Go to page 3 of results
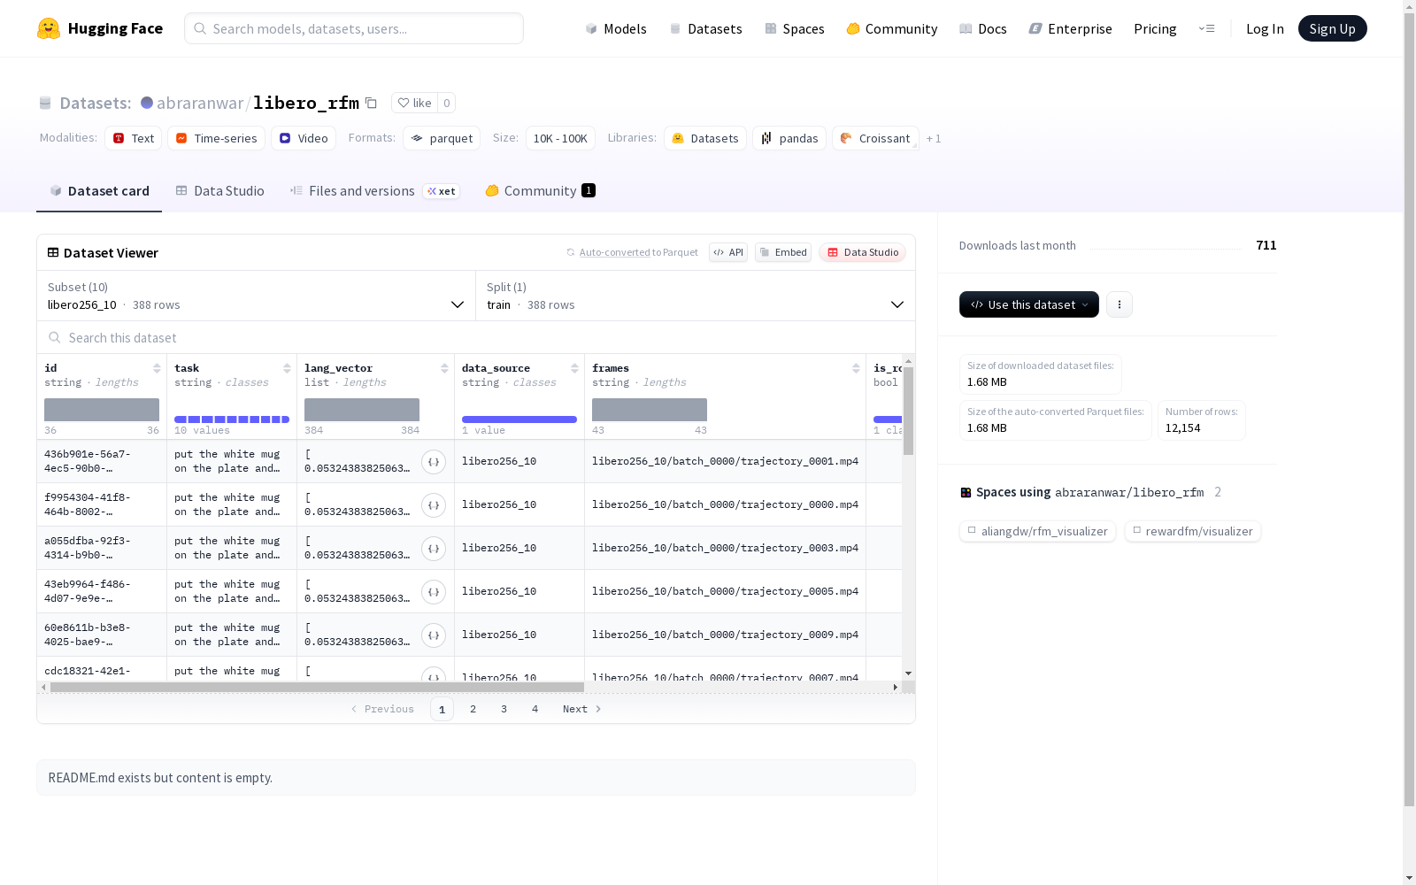The width and height of the screenshot is (1416, 885). pos(504,709)
